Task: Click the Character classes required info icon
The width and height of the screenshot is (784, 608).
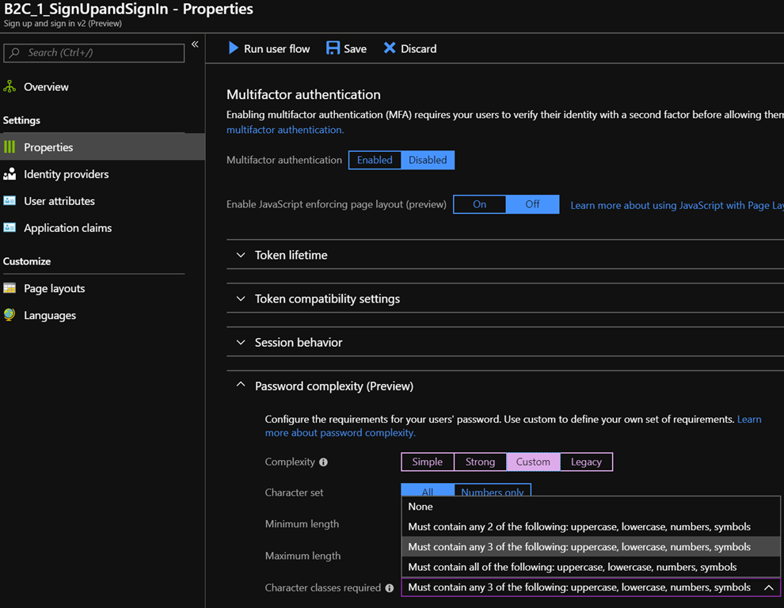Action: (389, 588)
